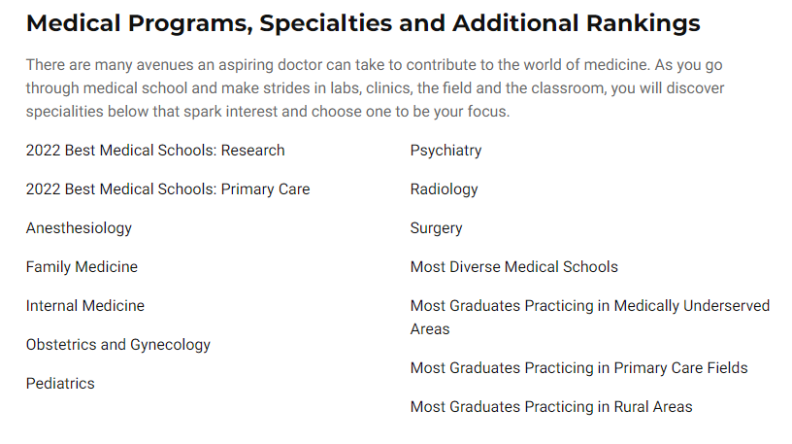Open 2022 Best Medical Schools: Primary Care
Viewport: 792px width, 444px height.
pos(168,189)
